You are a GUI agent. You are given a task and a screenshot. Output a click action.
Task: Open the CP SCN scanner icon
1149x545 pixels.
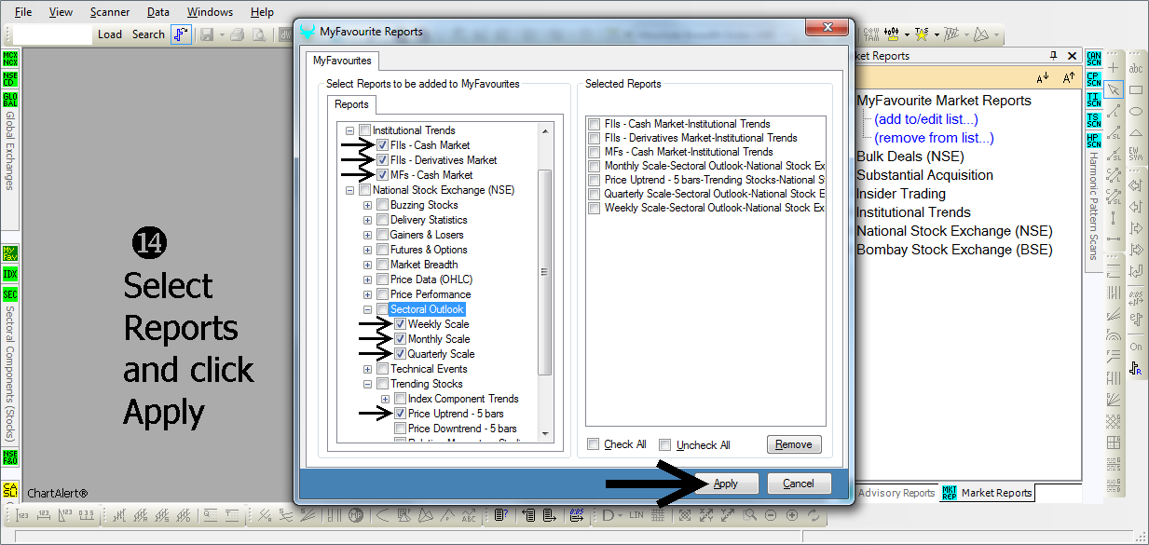(1093, 78)
